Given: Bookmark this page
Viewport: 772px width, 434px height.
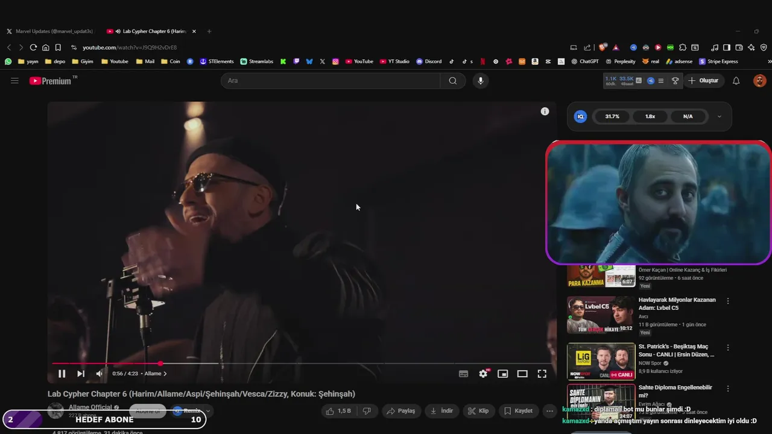Looking at the screenshot, I should (x=58, y=48).
